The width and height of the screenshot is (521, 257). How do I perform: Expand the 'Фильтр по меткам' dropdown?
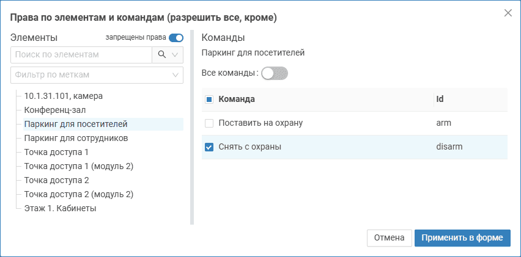click(176, 75)
